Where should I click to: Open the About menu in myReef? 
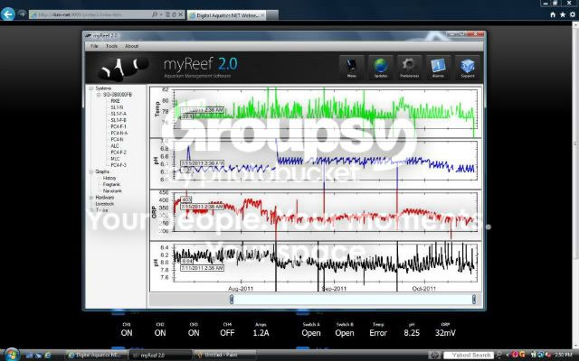[x=131, y=46]
